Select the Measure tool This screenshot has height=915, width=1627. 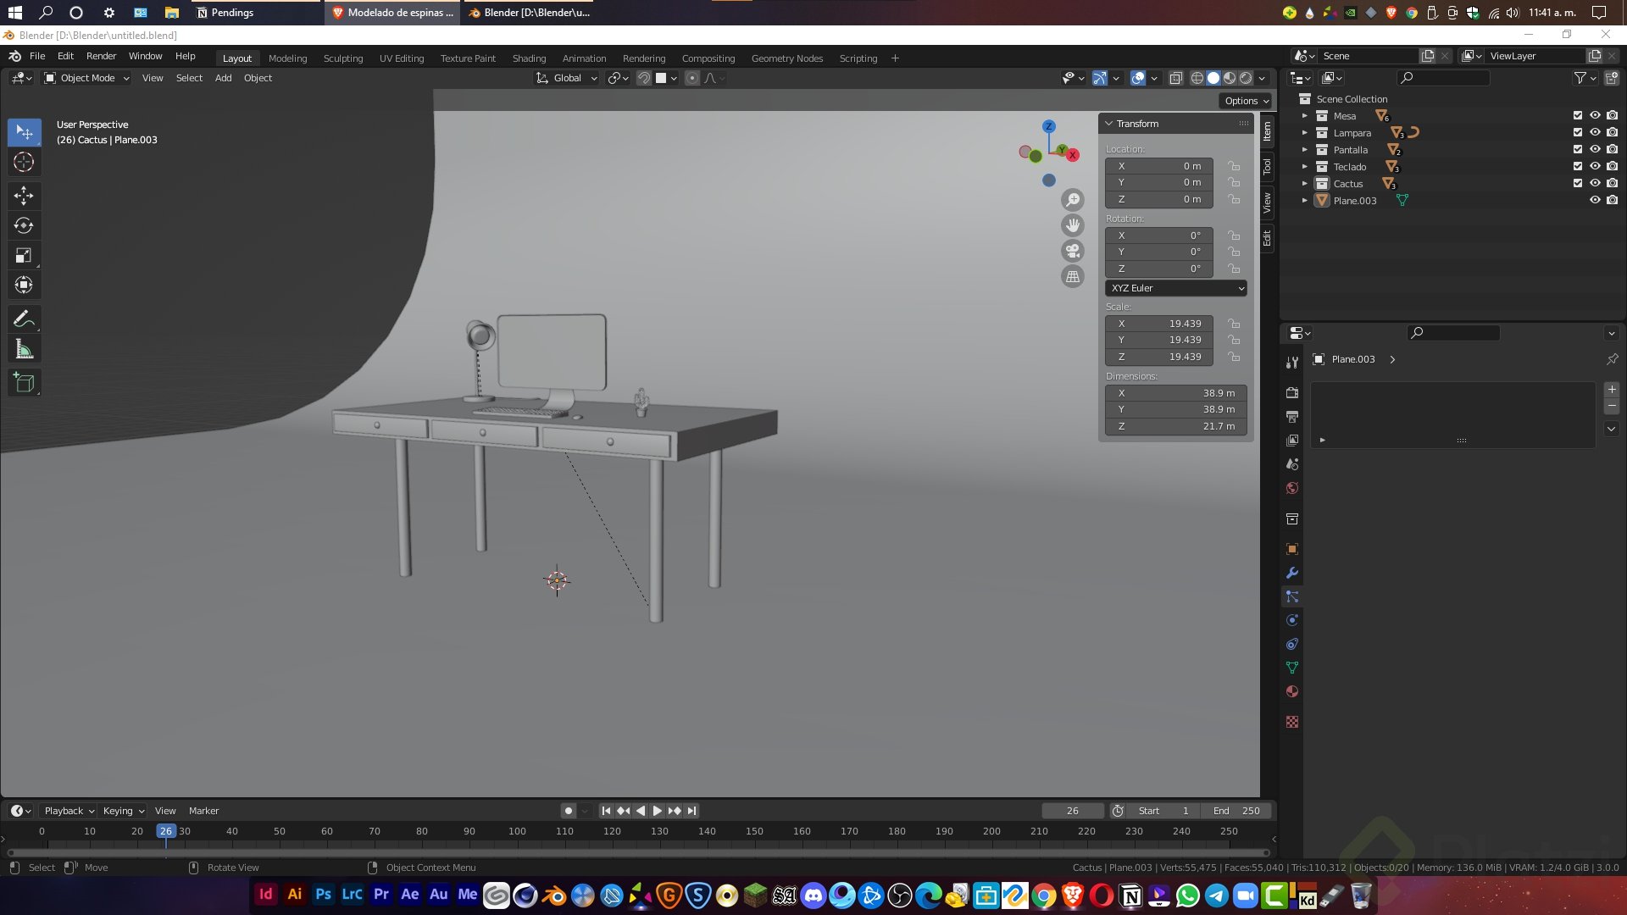point(24,349)
